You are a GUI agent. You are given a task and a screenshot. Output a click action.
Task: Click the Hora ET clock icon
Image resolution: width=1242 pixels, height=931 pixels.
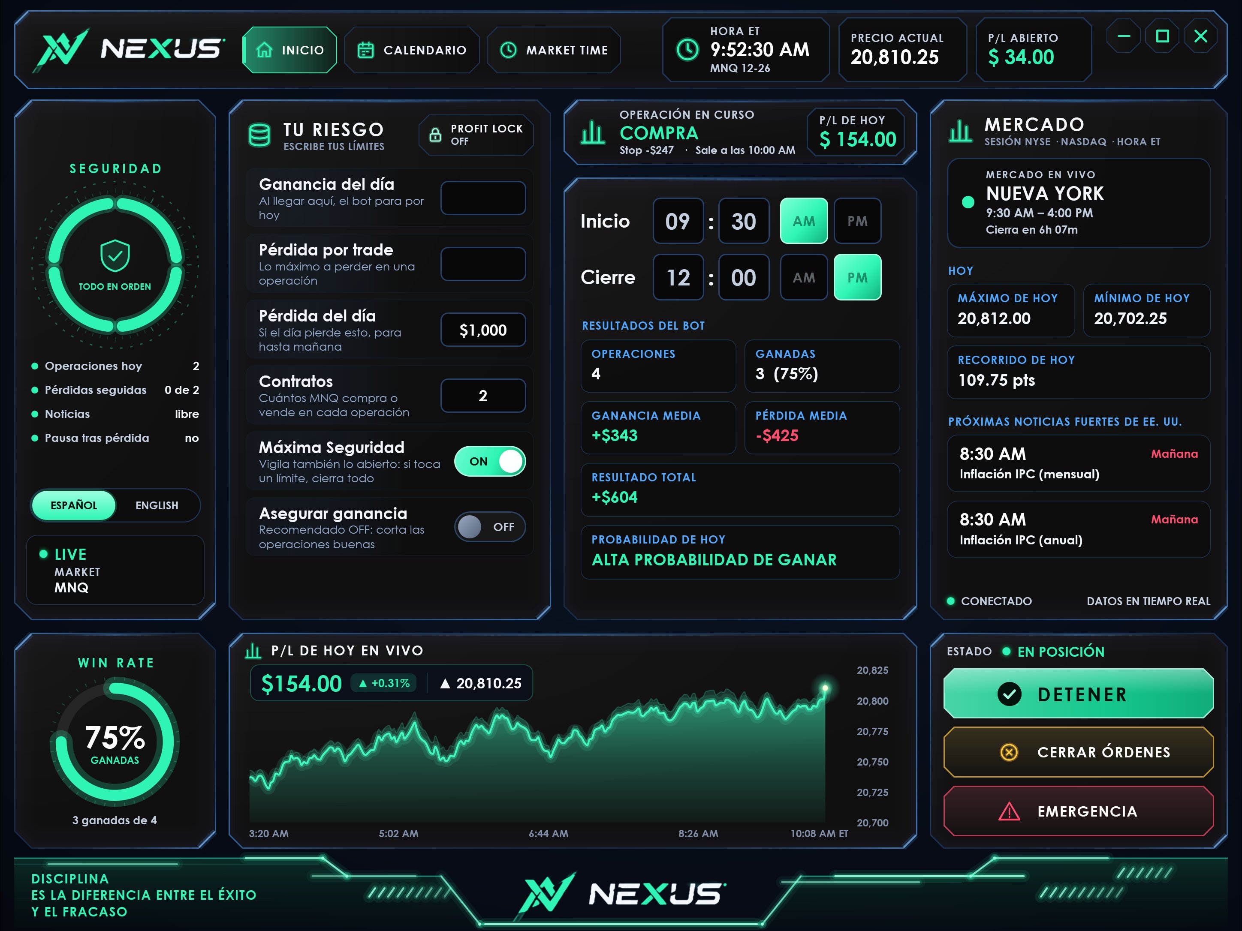687,50
